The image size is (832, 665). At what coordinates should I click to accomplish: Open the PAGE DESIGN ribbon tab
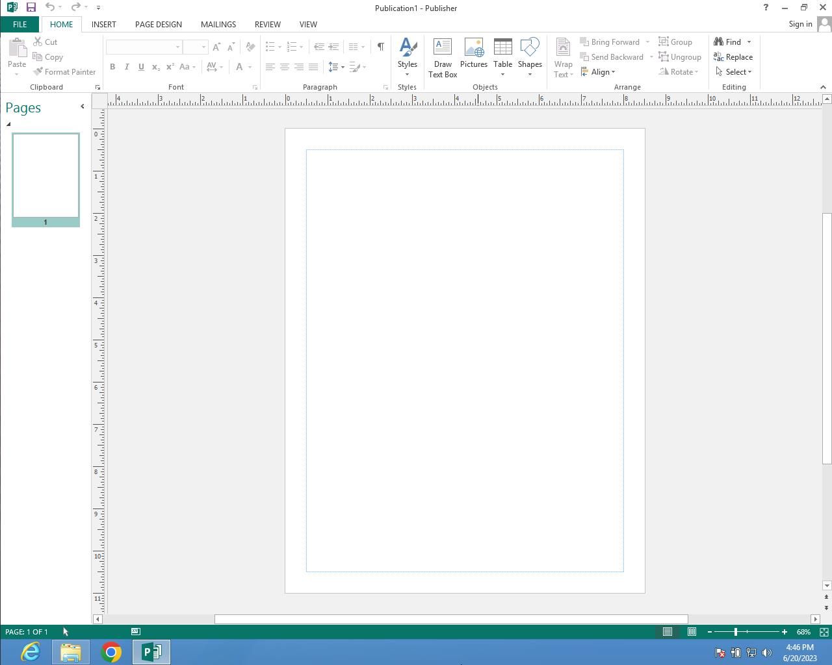coord(158,24)
